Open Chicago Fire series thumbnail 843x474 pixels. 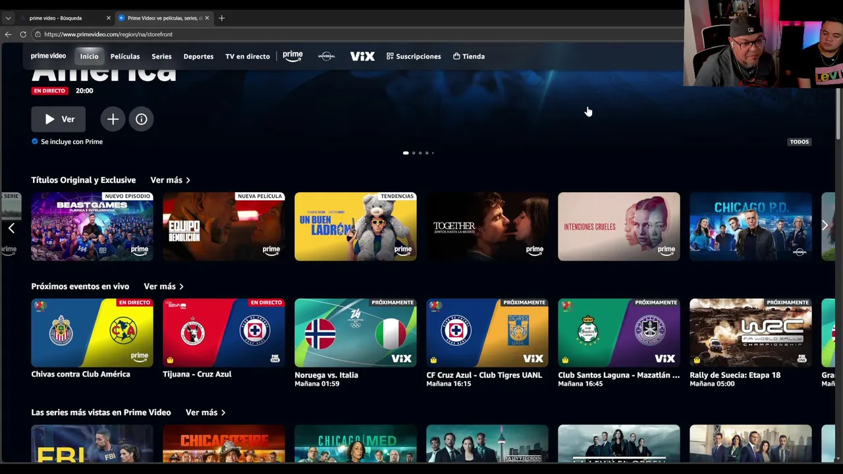pos(224,444)
